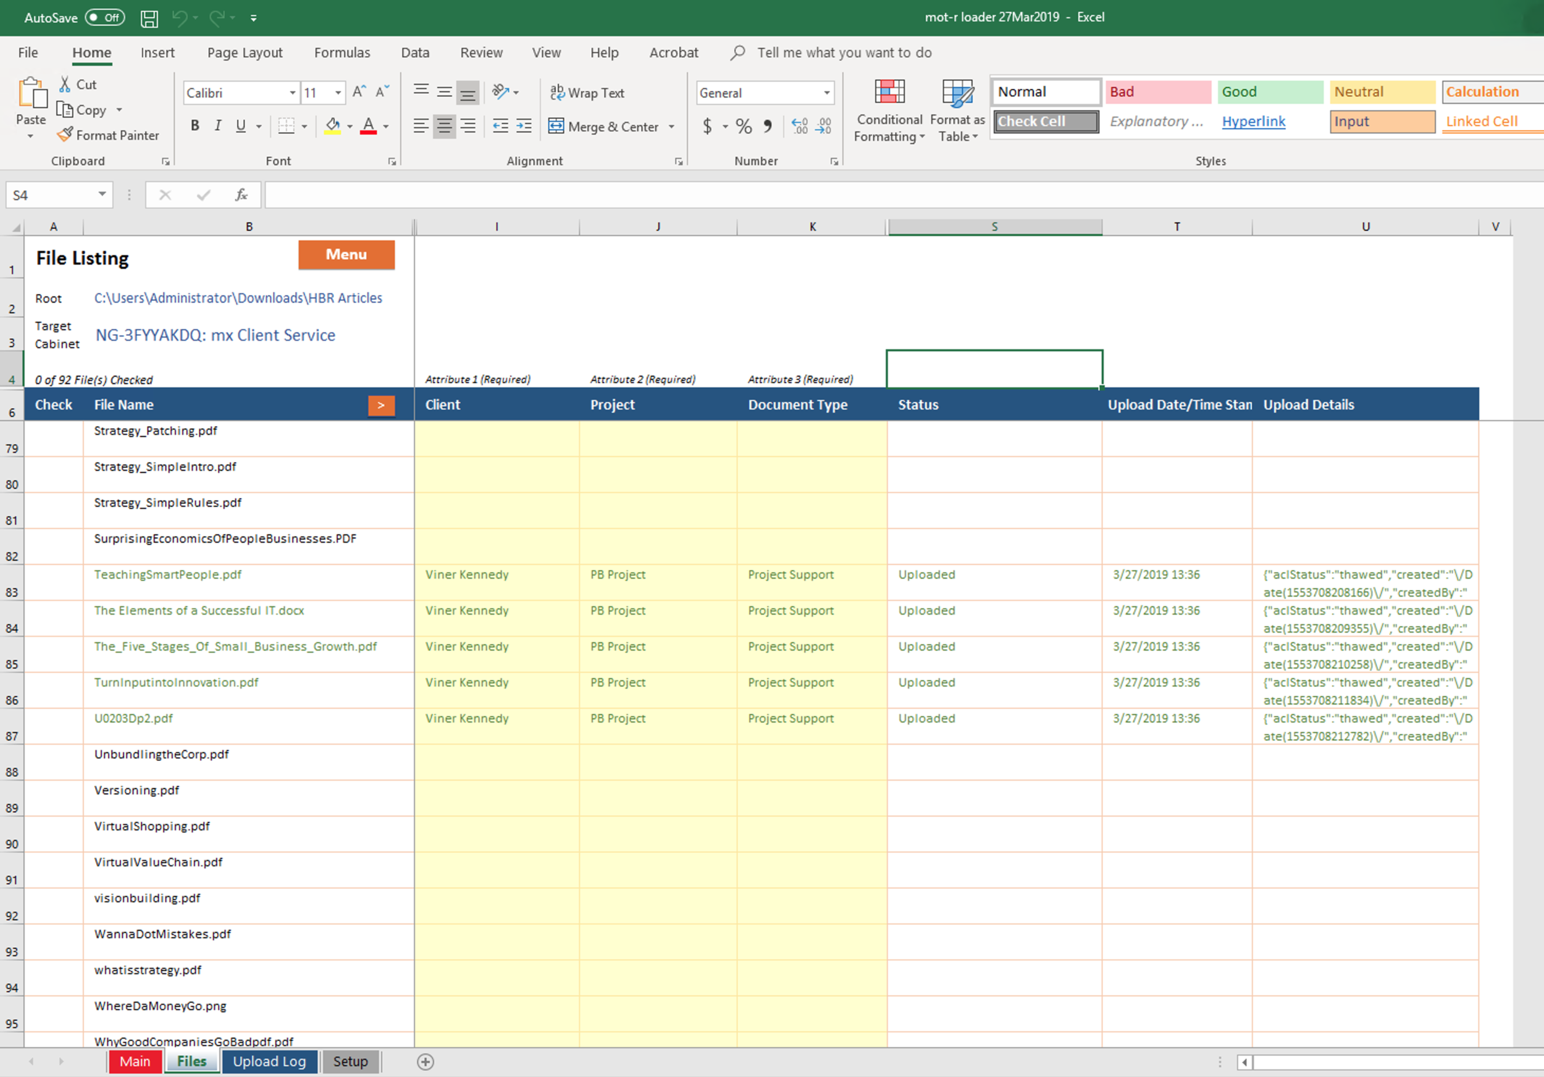Align text left

coord(421,126)
